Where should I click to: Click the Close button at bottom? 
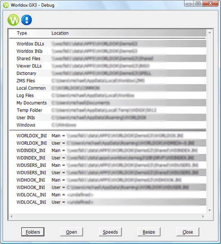coord(188,232)
